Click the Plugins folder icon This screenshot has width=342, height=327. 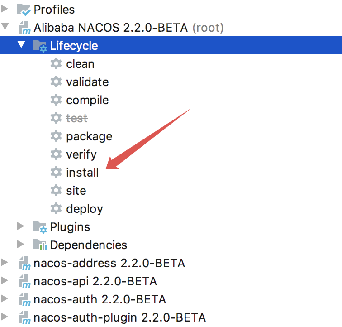(x=40, y=227)
